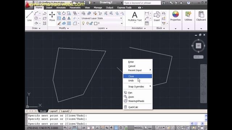This screenshot has width=232, height=130.
Task: Expand the Annotation panel
Action: [x=138, y=28]
